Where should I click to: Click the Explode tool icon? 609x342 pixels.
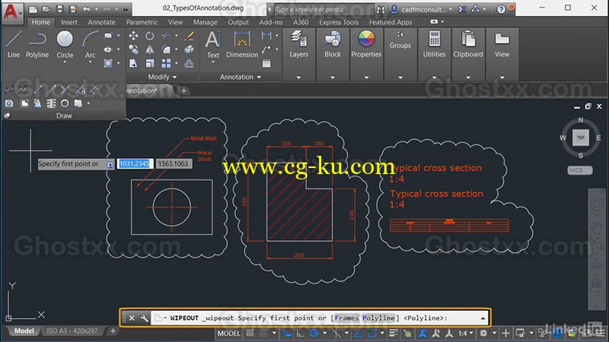click(x=189, y=49)
